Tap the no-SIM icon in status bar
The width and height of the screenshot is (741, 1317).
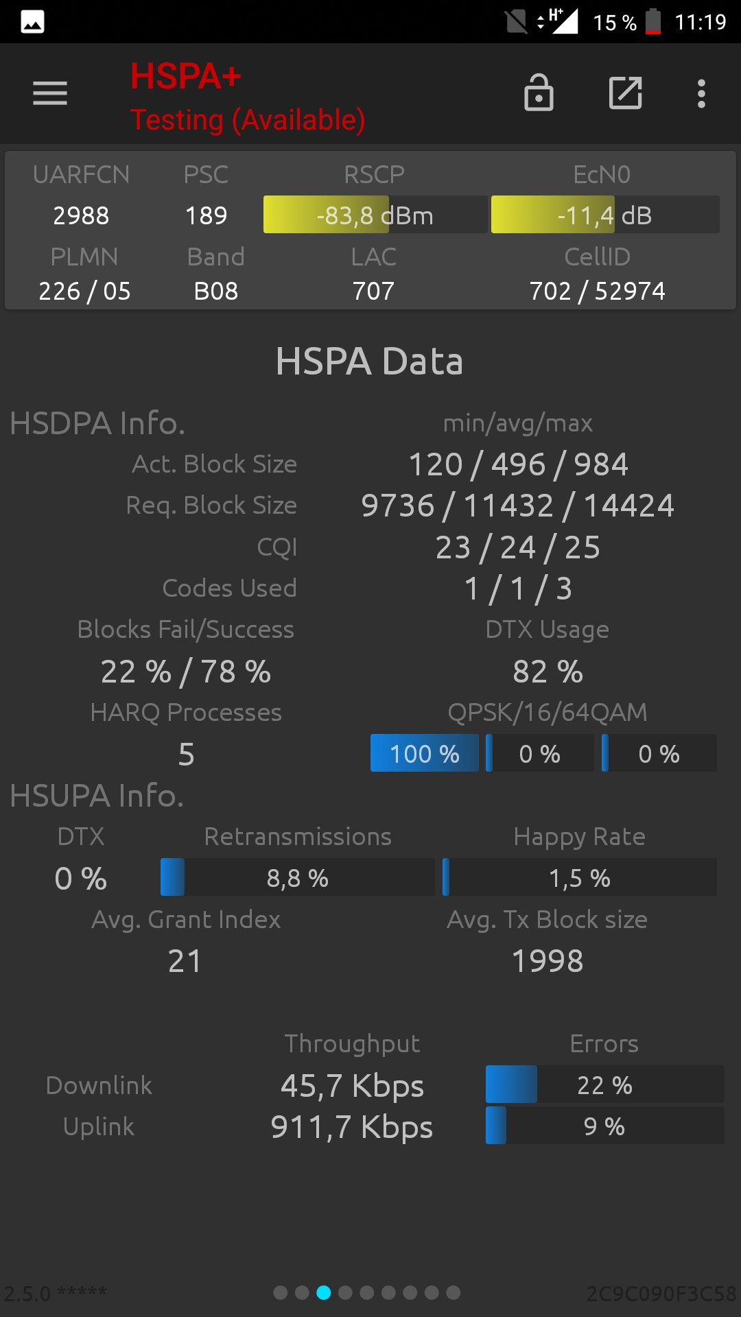pos(517,22)
